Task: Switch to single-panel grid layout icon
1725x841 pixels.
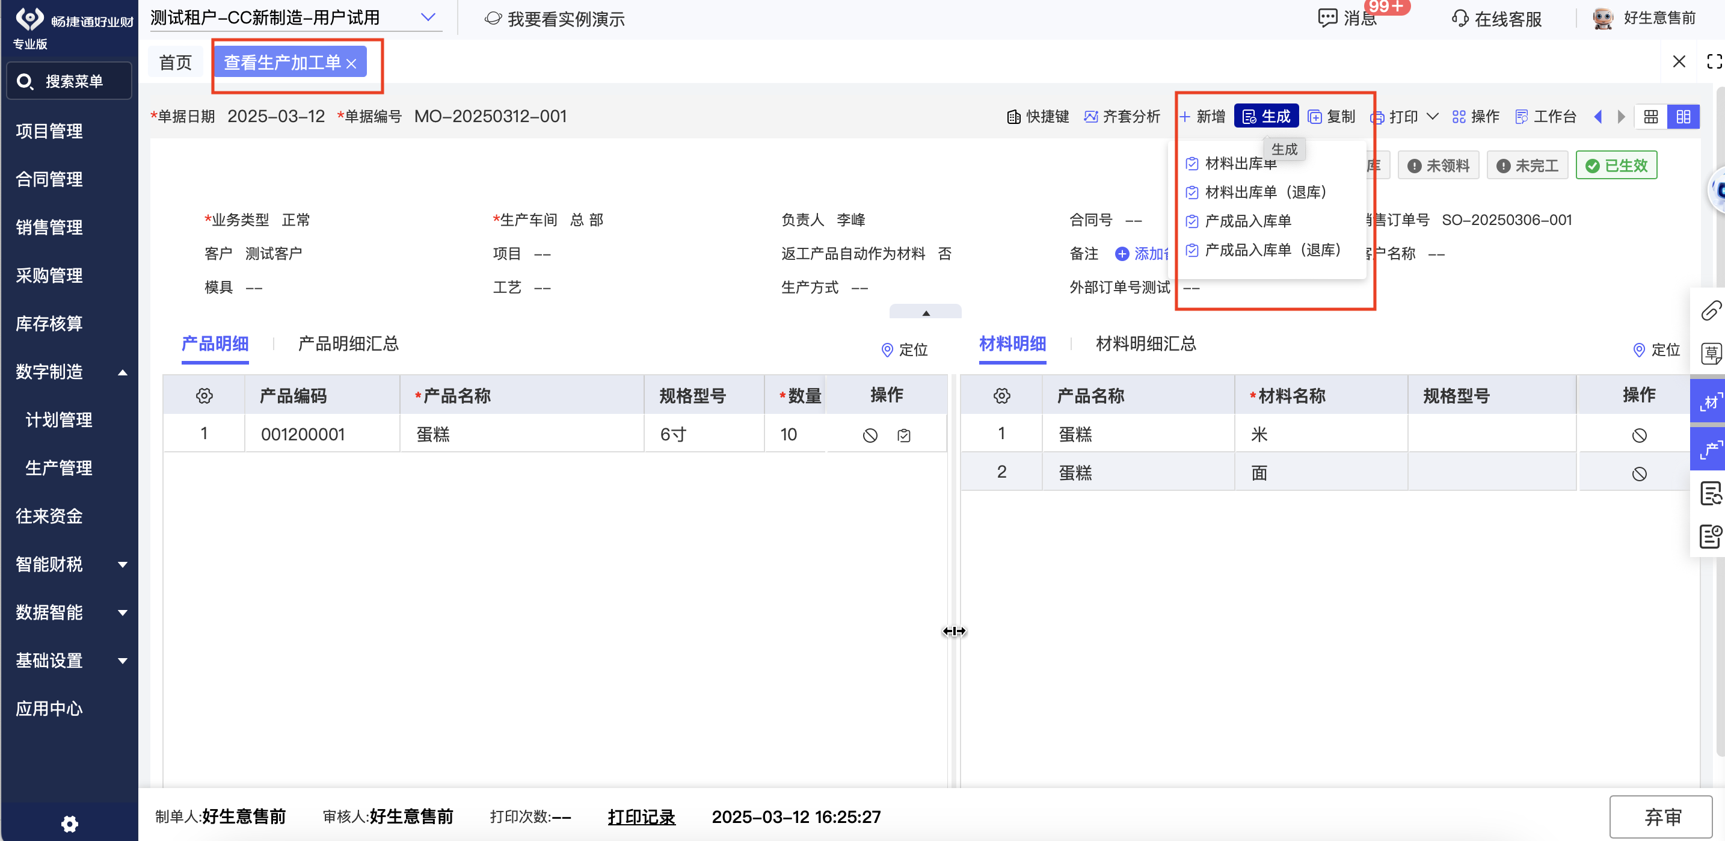Action: click(x=1652, y=117)
